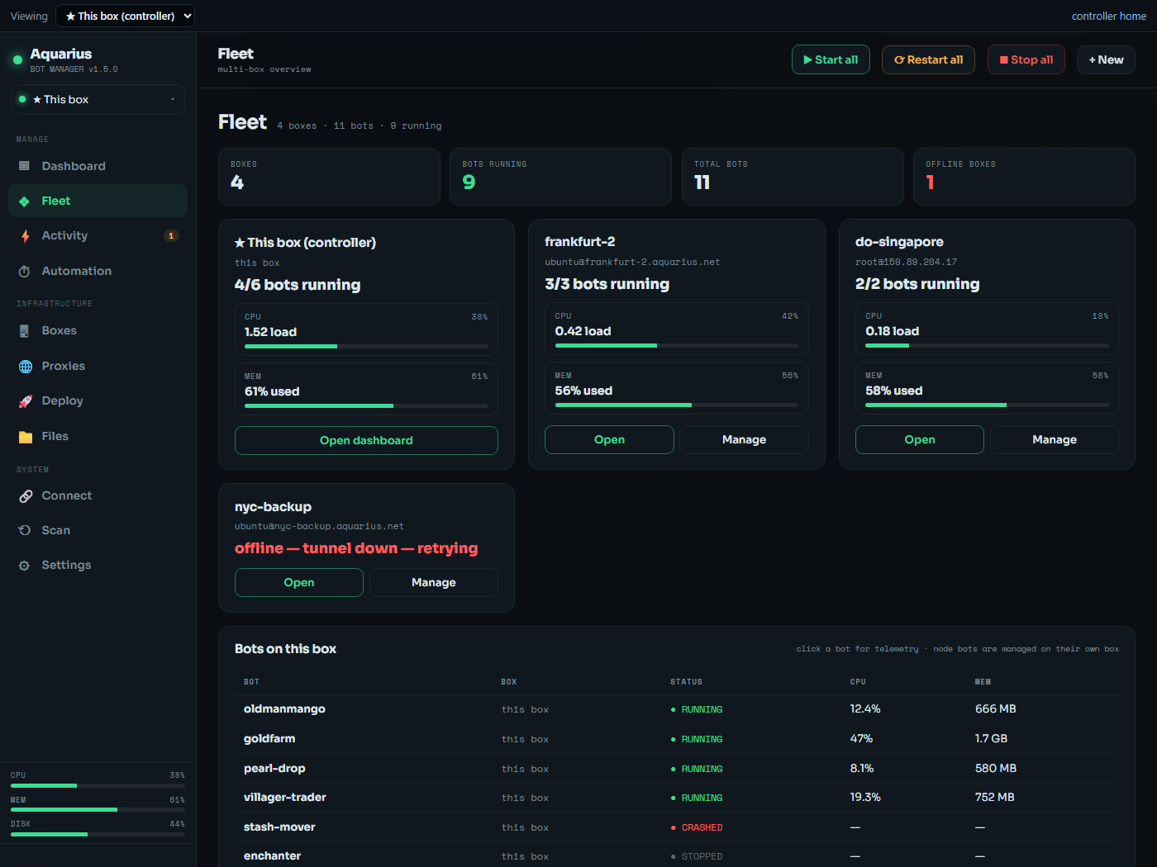Select the goldfarm bot row
Viewport: 1157px width, 867px height.
click(x=677, y=739)
